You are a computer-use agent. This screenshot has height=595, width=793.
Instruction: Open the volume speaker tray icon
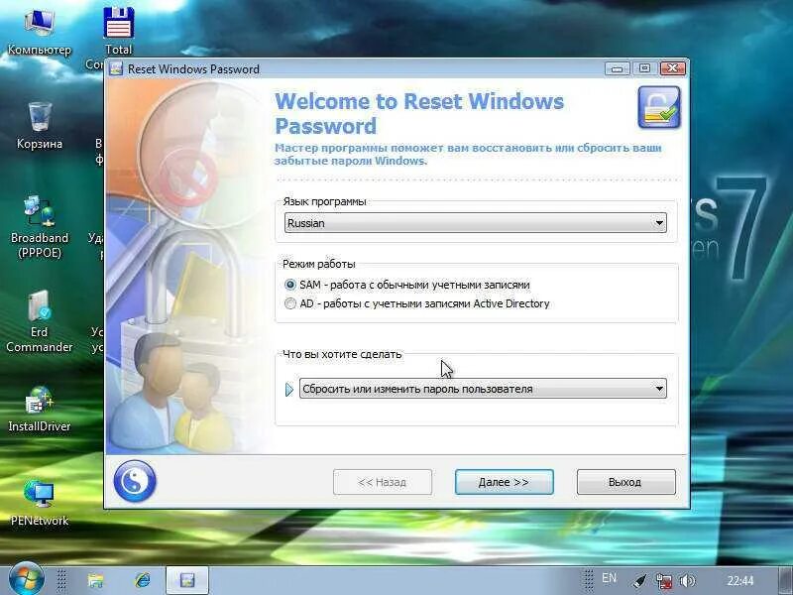[687, 581]
